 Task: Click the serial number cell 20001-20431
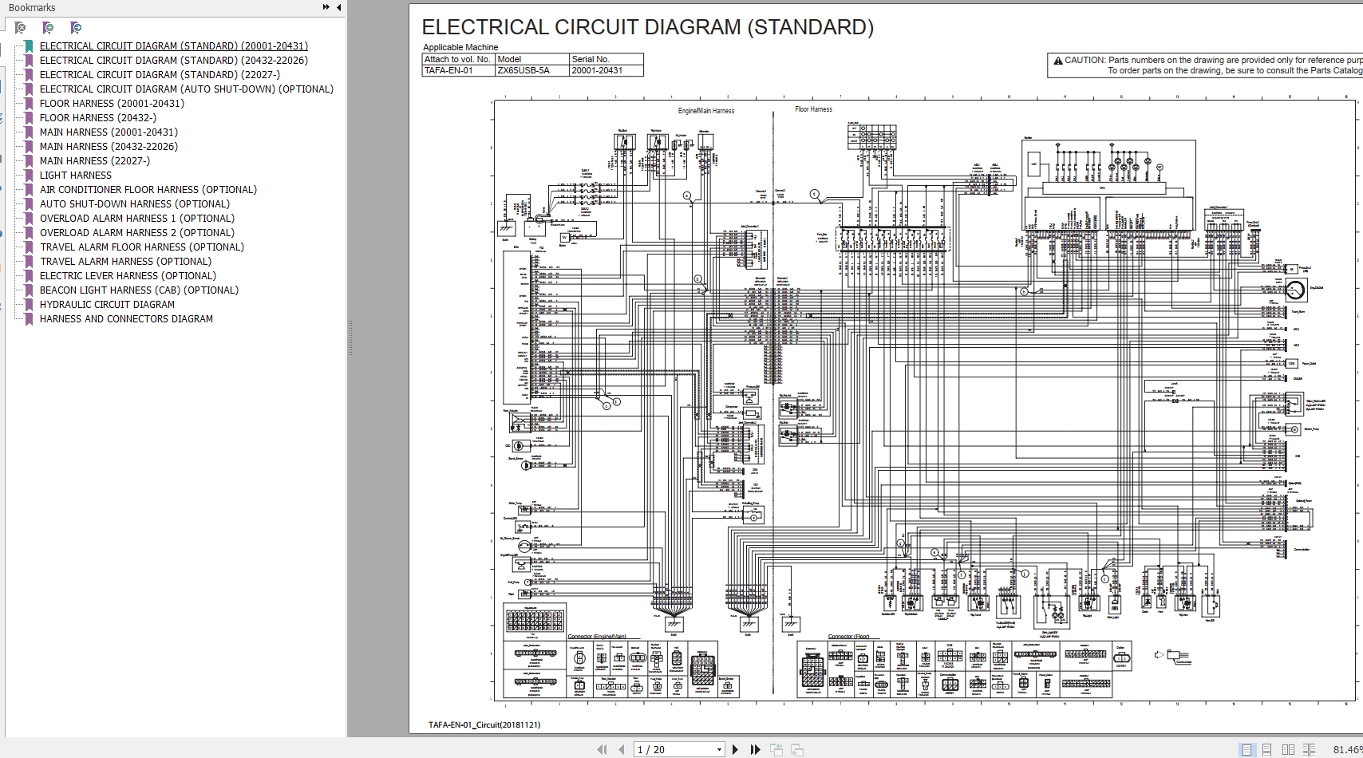pos(606,70)
